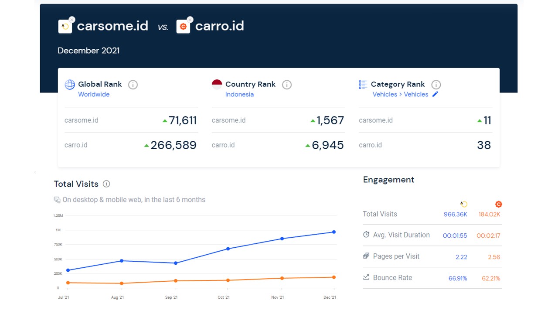Open the Indonesia link under Country Rank
Image resolution: width=558 pixels, height=314 pixels.
tap(239, 94)
